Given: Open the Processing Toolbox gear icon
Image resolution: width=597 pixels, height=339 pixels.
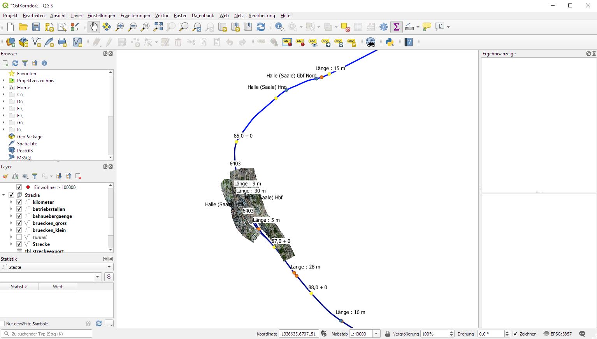Looking at the screenshot, I should [x=383, y=27].
